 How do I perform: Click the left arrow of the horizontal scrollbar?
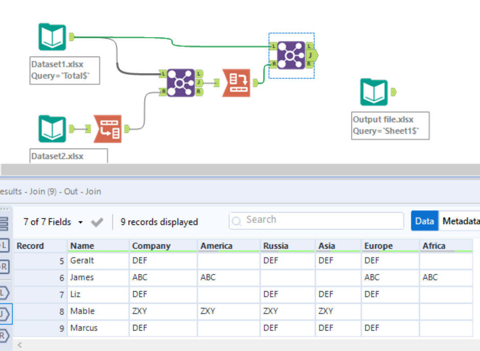tap(20, 345)
